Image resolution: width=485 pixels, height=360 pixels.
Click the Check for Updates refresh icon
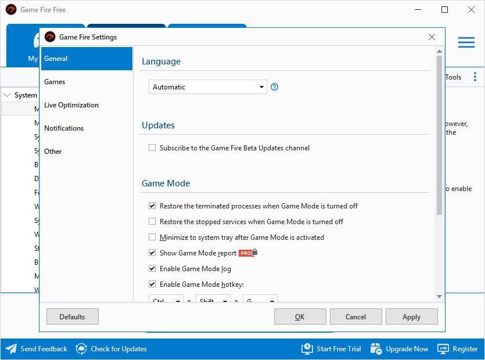click(x=81, y=349)
